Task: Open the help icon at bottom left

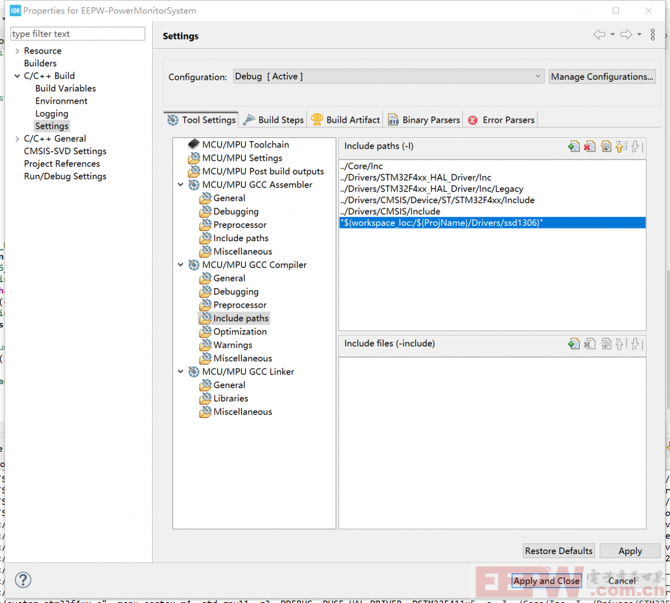Action: pos(23,580)
